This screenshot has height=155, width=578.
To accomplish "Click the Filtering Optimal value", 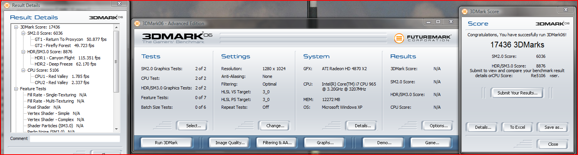I will pos(269,84).
